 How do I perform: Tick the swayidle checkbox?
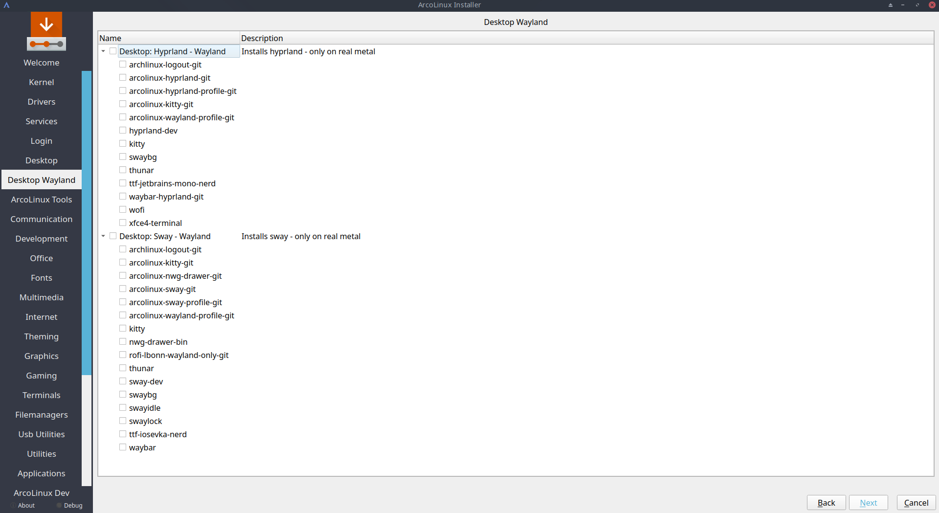pyautogui.click(x=123, y=408)
